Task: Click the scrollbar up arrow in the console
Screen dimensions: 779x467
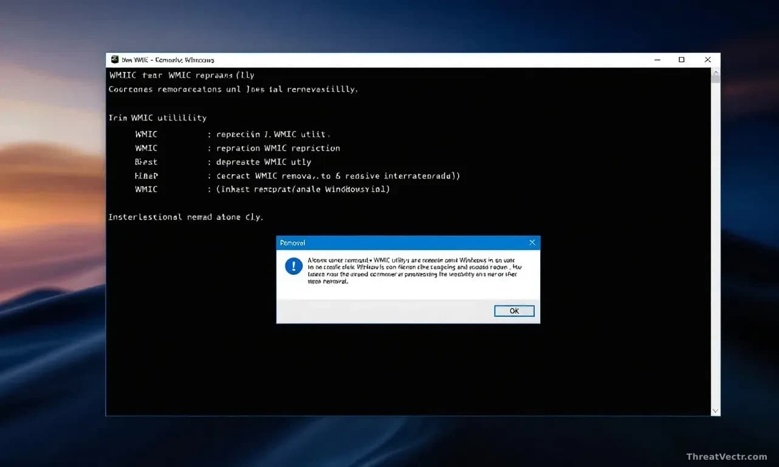Action: (x=716, y=72)
